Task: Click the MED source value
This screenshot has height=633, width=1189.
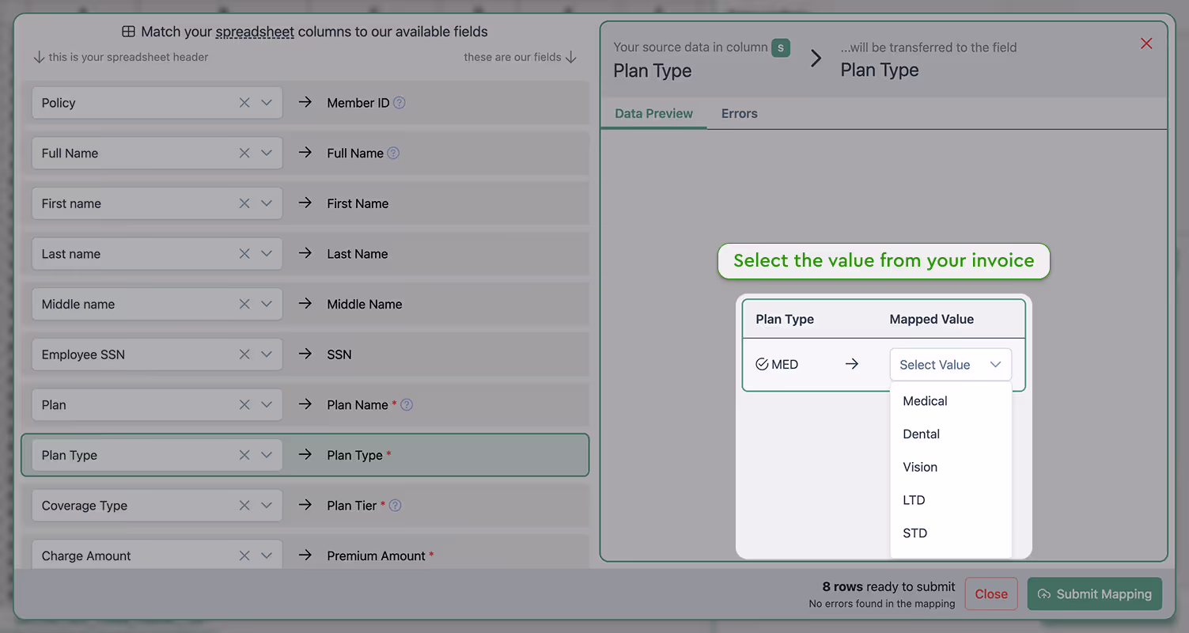Action: pos(785,365)
